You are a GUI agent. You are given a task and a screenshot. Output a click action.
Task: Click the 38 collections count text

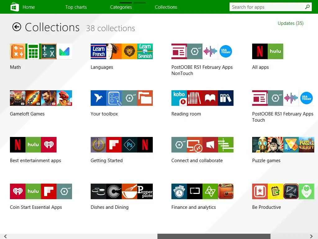pos(111,28)
